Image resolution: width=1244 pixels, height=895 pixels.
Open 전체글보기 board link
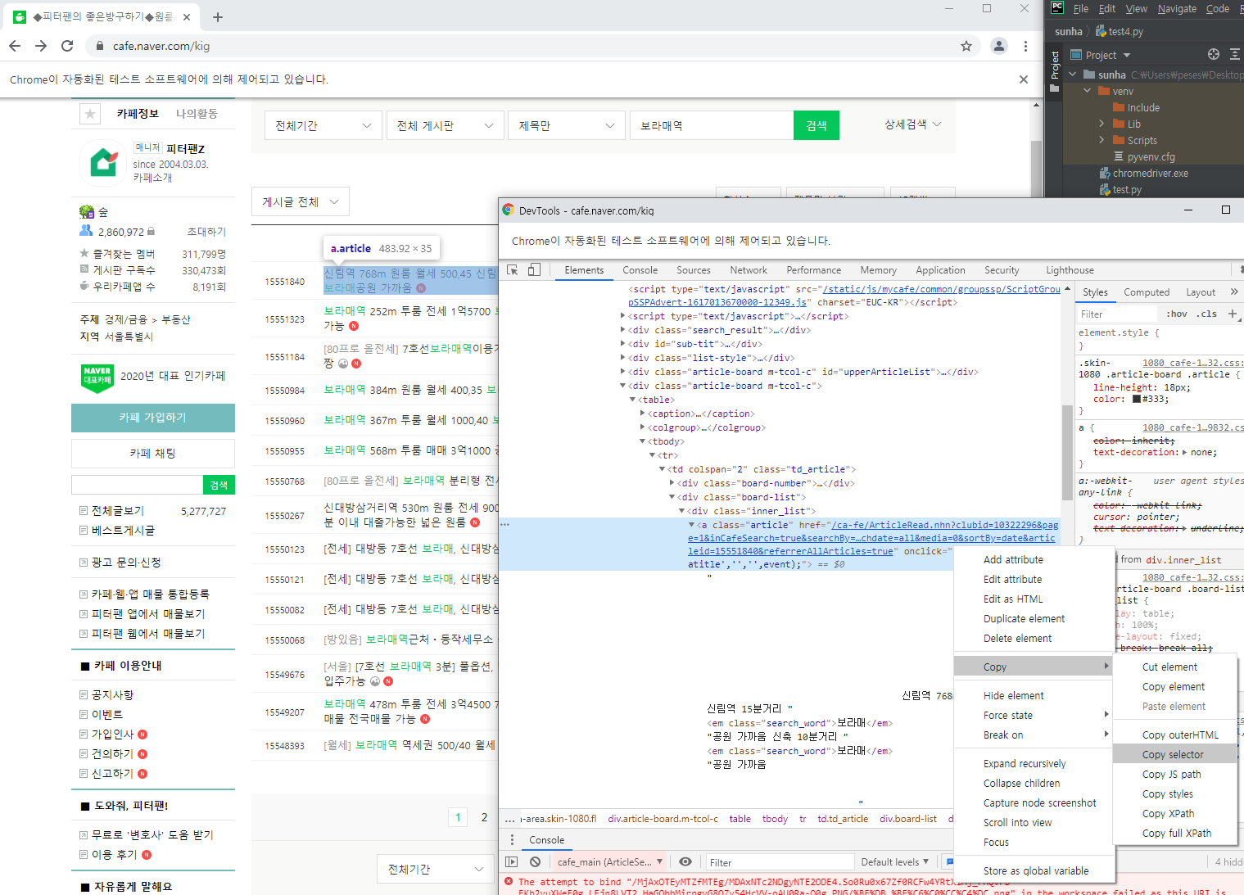(x=118, y=511)
